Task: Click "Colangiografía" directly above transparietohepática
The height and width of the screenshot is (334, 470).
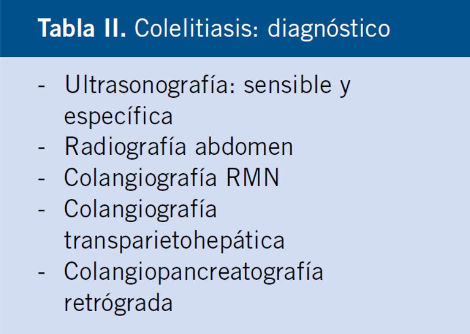Action: (x=140, y=210)
